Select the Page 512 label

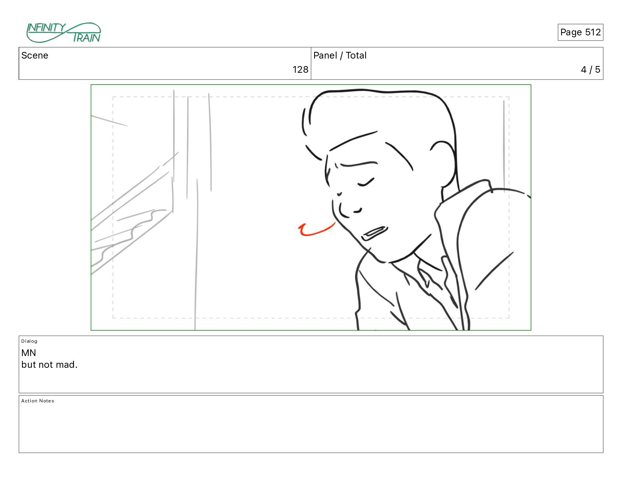coord(580,32)
